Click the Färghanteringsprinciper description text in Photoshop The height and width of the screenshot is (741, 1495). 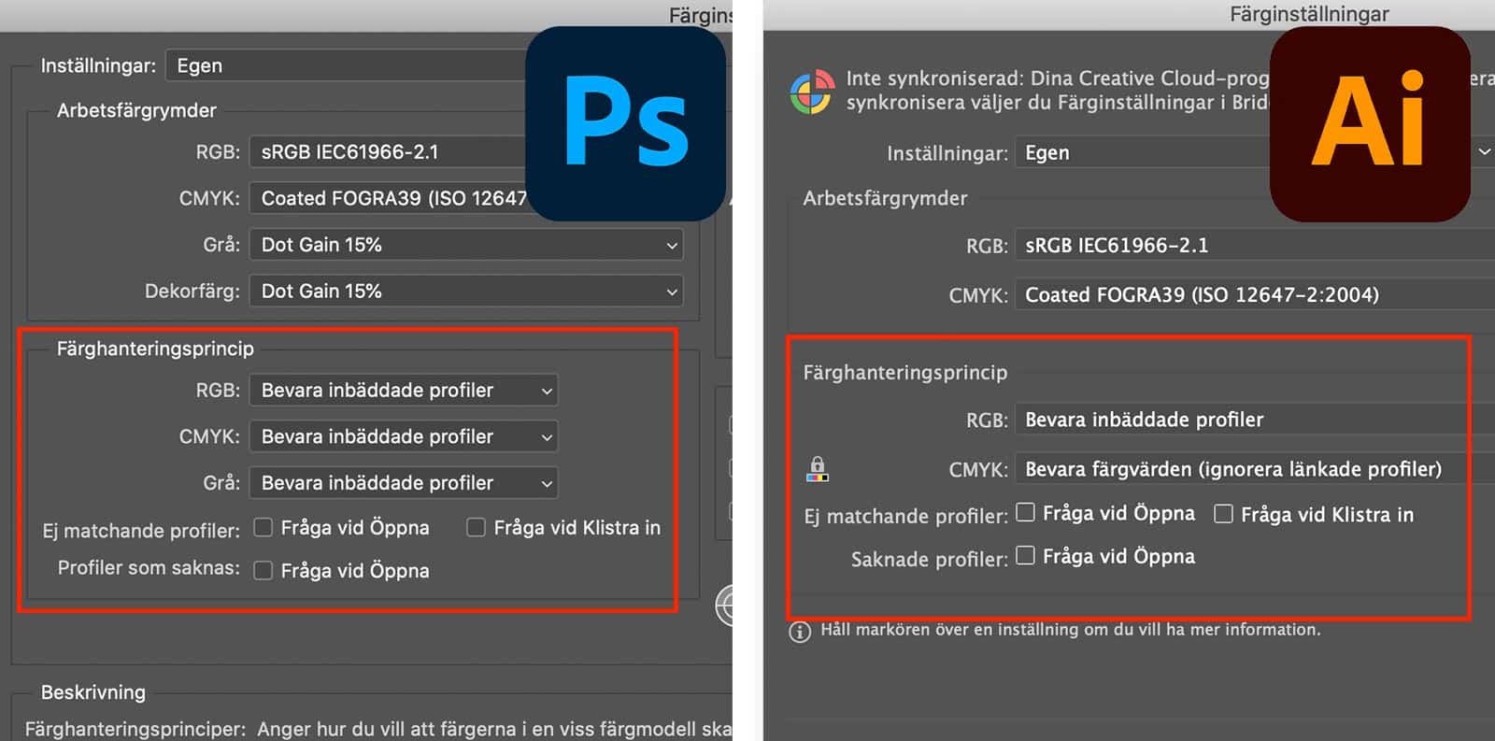(378, 729)
